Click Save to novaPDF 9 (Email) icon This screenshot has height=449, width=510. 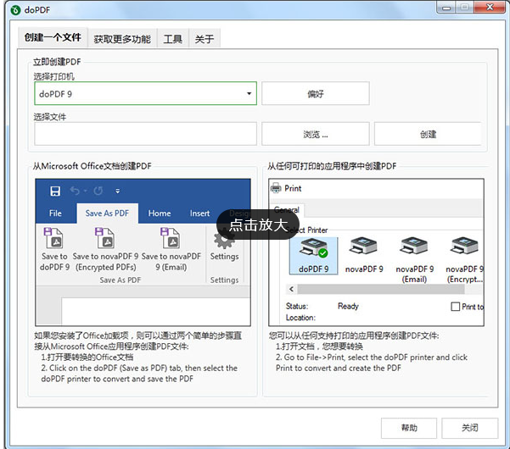[x=171, y=238]
